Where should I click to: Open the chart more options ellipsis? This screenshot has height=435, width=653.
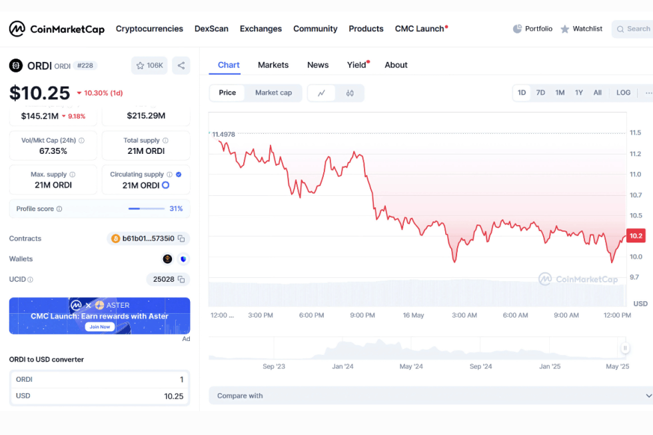(648, 93)
